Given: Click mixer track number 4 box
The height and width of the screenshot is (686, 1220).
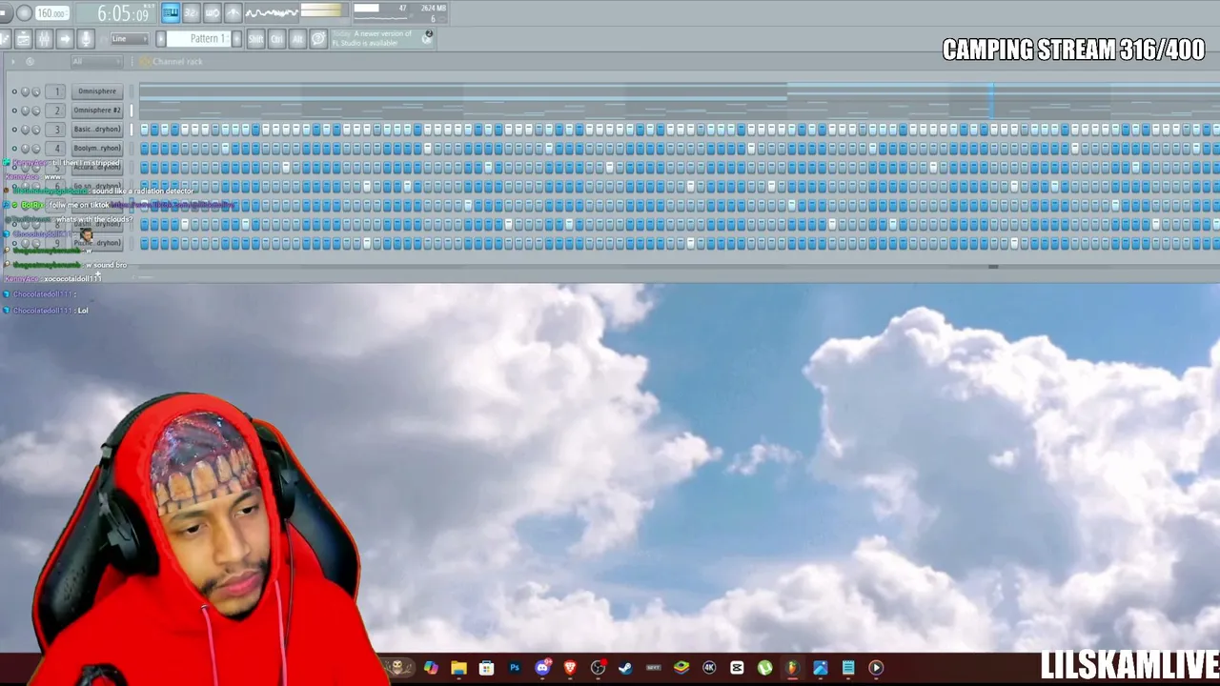Looking at the screenshot, I should [56, 149].
